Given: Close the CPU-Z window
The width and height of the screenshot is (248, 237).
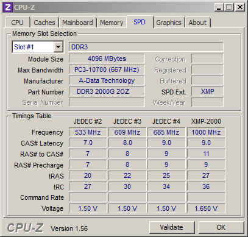Looking at the screenshot, I should tap(239, 7).
